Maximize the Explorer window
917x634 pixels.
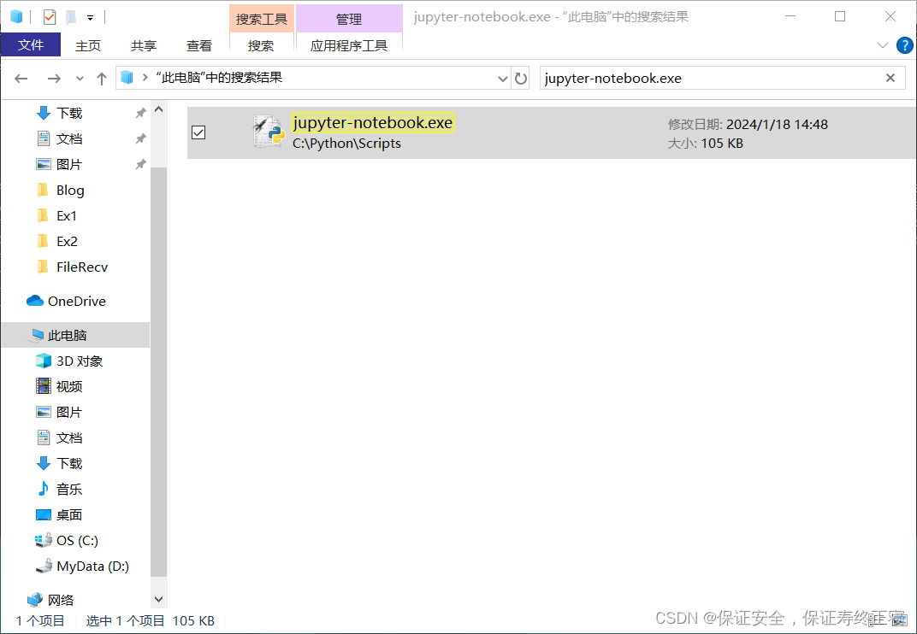pyautogui.click(x=840, y=16)
